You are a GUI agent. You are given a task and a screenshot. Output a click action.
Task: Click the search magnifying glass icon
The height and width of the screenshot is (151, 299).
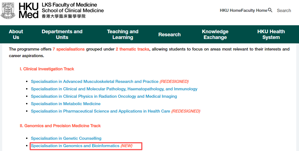pos(270,10)
